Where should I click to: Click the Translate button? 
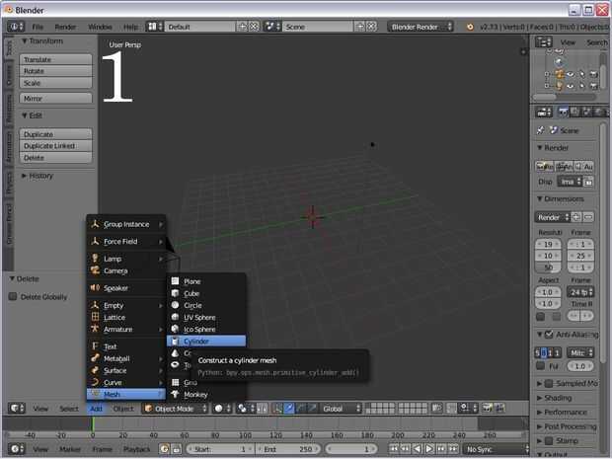[x=56, y=59]
